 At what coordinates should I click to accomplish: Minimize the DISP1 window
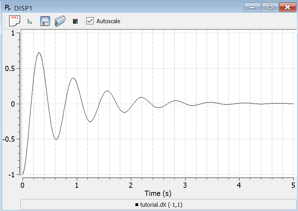coord(252,7)
